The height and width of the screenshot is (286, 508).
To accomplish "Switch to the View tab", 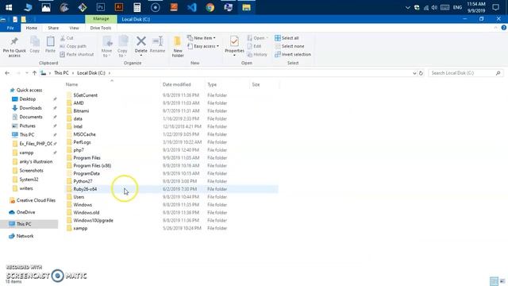I will [x=74, y=28].
